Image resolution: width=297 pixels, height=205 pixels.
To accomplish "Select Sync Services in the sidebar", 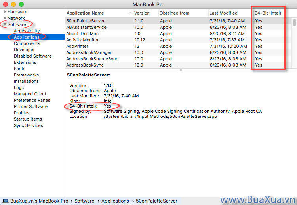I will pyautogui.click(x=28, y=125).
